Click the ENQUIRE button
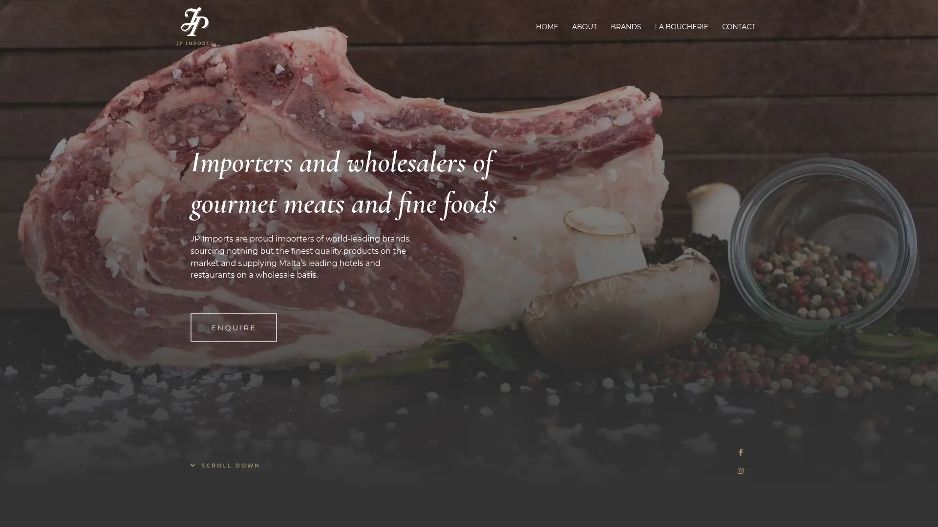 pyautogui.click(x=234, y=327)
